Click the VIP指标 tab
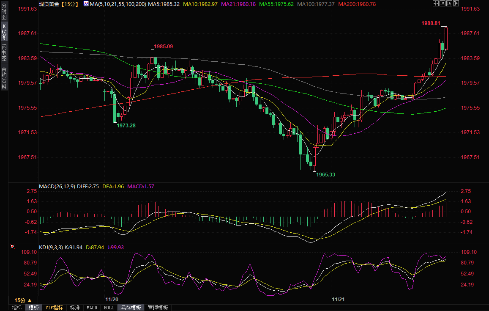Image resolution: width=489 pixels, height=311 pixels. 54,308
